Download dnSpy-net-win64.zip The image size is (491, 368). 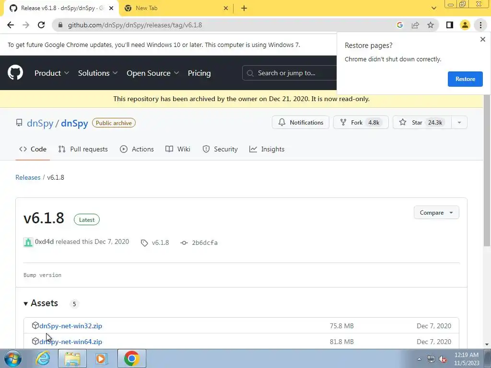coord(71,342)
